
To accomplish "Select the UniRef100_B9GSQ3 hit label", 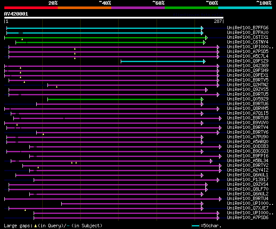I will tap(248, 151).
